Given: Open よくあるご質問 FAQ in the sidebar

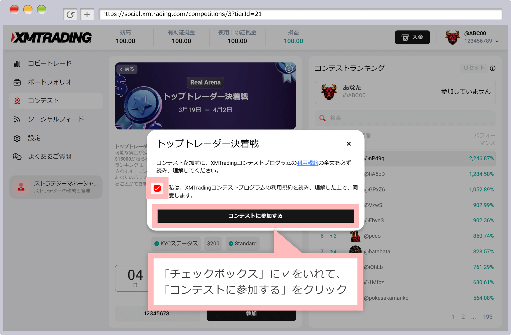Looking at the screenshot, I should [56, 157].
